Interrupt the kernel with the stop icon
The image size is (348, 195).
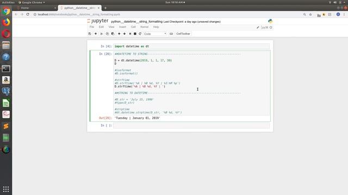point(135,34)
